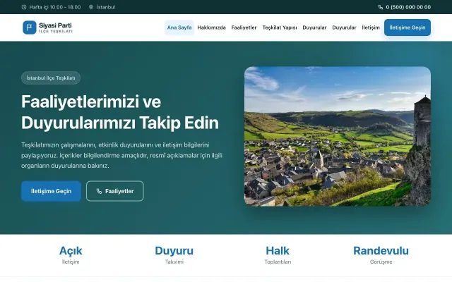Click the Randevulu Görüşme stat
Screen dimensions: 452x282
point(381,255)
